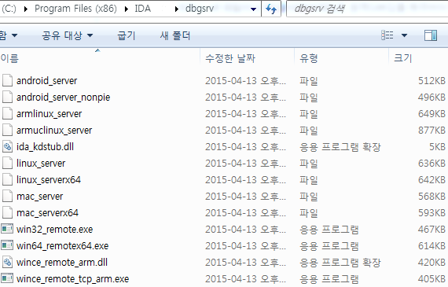The width and height of the screenshot is (448, 287).
Task: Open the view options dropdown arrow
Action: (x=404, y=35)
